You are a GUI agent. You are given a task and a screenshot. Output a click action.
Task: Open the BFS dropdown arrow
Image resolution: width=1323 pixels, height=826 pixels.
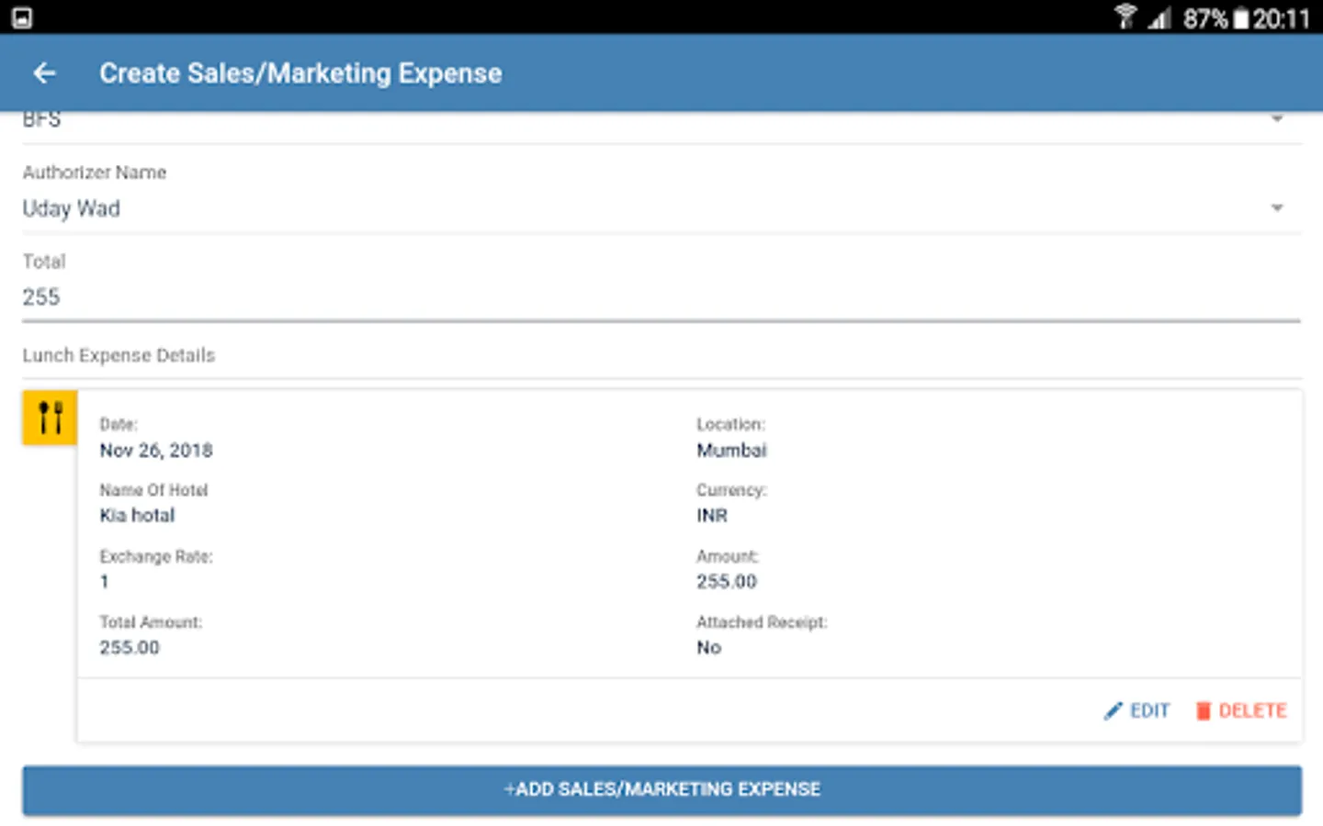[x=1276, y=119]
